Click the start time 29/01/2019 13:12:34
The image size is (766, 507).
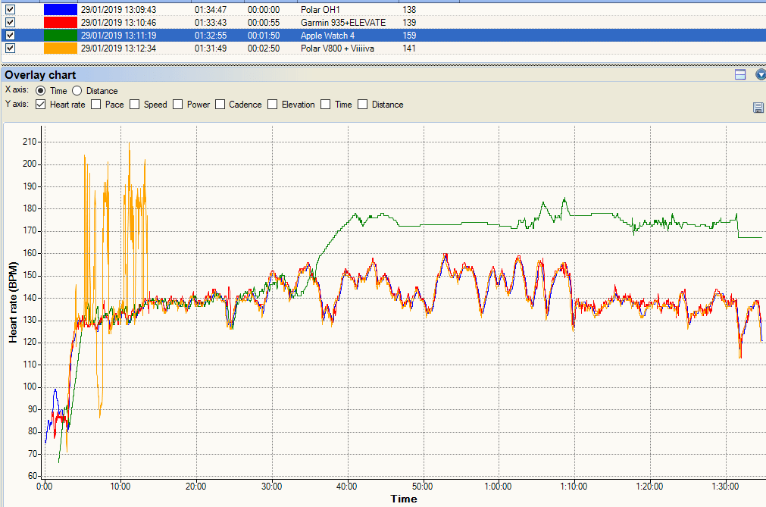(x=118, y=48)
